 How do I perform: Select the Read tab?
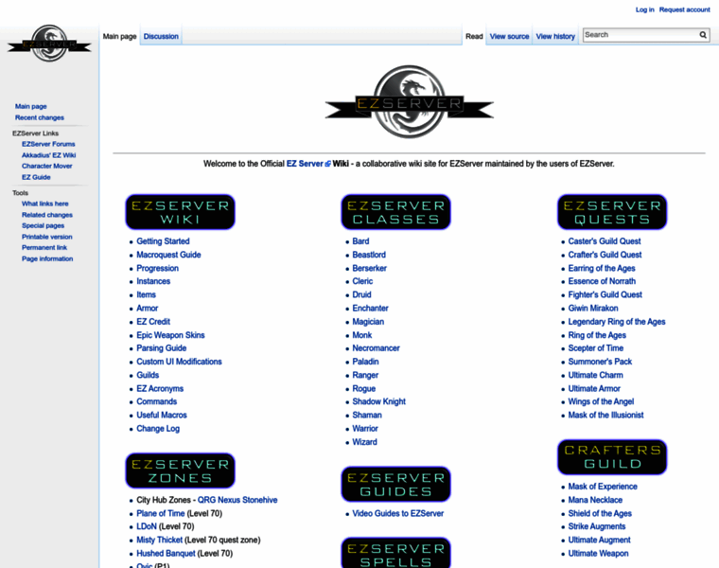[x=474, y=36]
